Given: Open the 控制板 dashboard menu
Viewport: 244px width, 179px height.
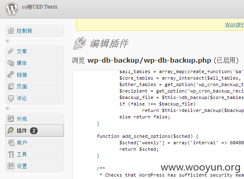Looking at the screenshot, I should point(34,31).
